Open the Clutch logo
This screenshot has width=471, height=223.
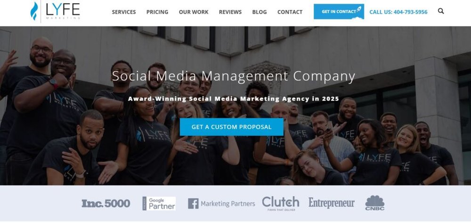pyautogui.click(x=281, y=203)
